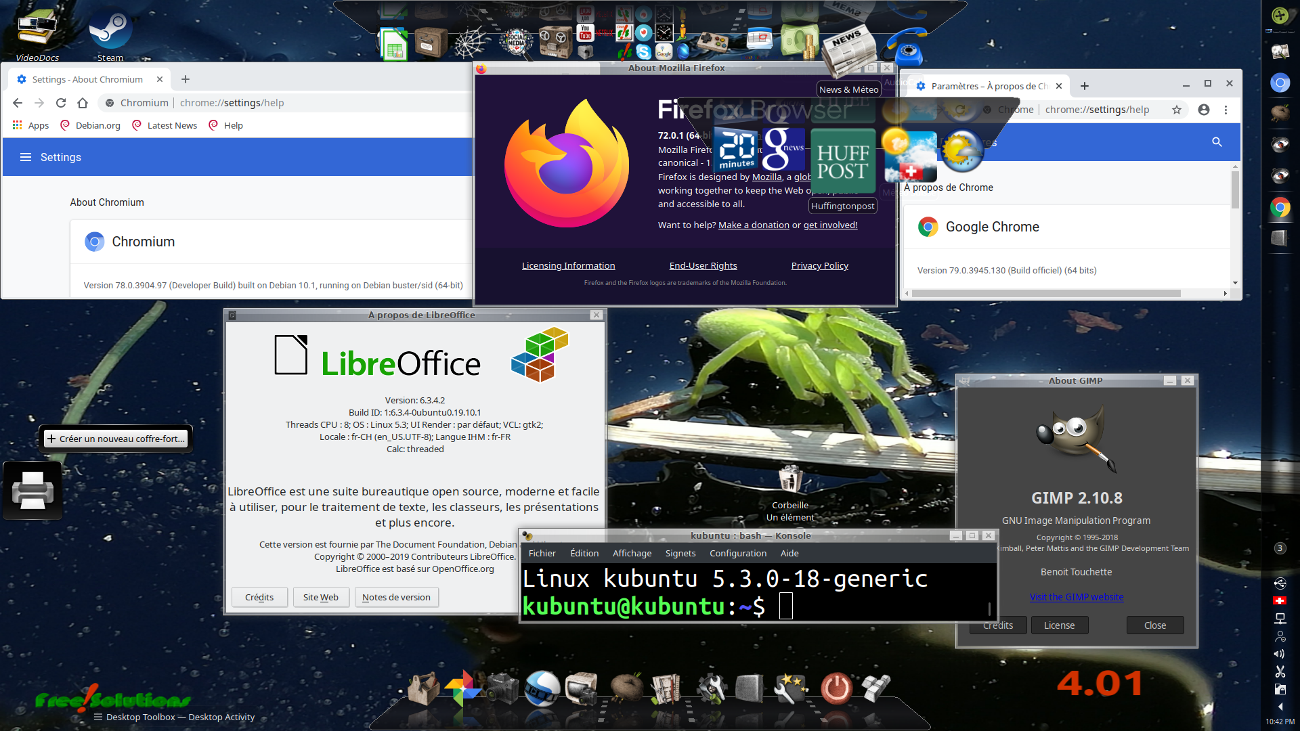The width and height of the screenshot is (1300, 731).
Task: Open a new tab in Chrome window
Action: (x=1085, y=86)
